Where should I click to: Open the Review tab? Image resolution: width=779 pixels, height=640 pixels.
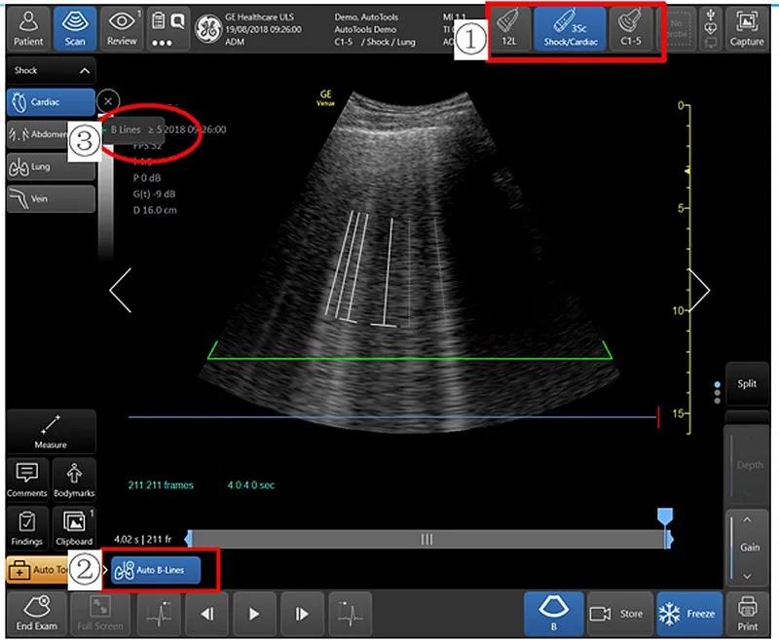121,29
